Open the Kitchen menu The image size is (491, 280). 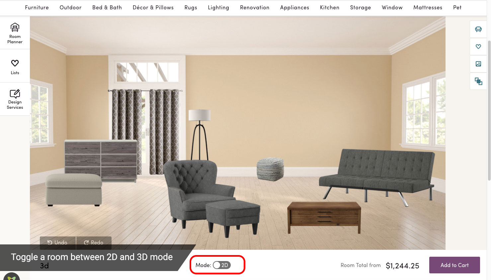[x=330, y=7]
